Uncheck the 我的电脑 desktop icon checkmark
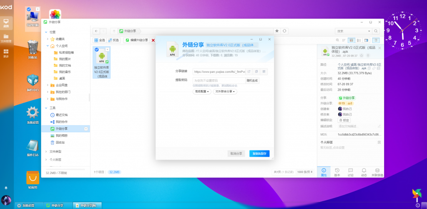Screen dimensions: 427x209 click(x=29, y=9)
